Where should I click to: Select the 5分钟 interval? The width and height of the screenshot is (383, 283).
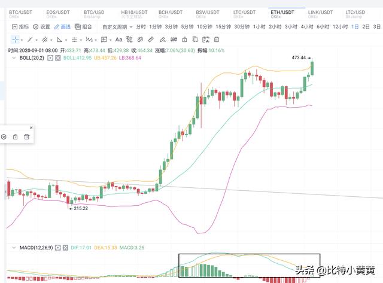pos(187,26)
